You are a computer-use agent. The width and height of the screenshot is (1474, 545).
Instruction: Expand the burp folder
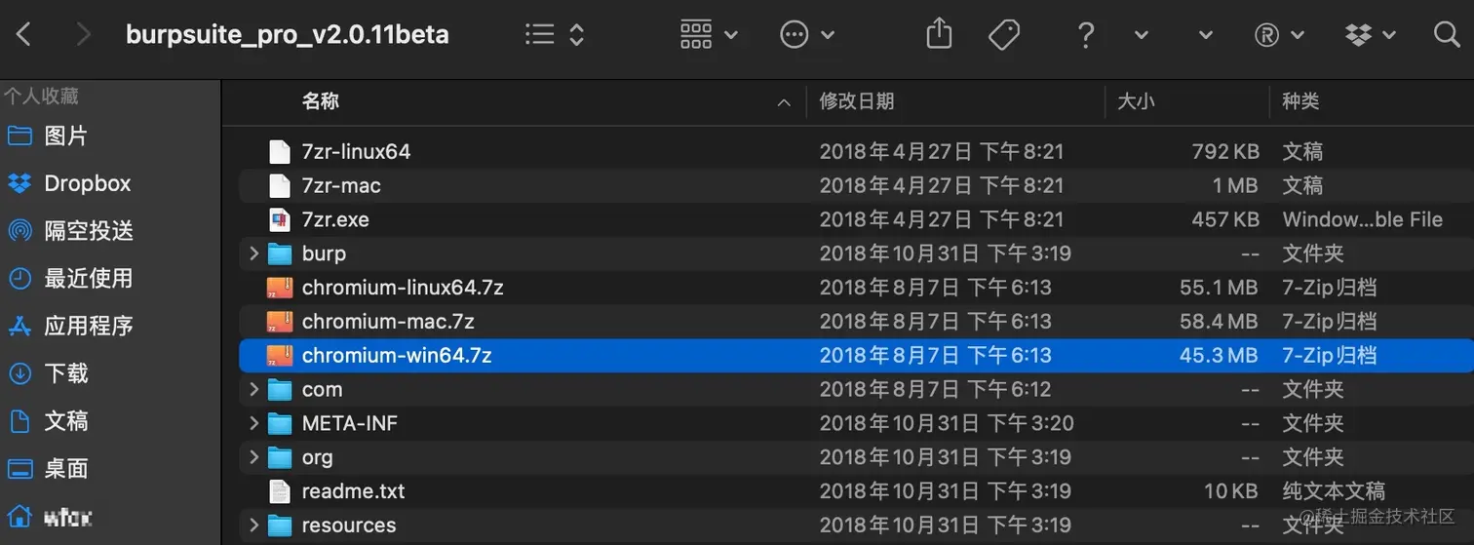click(x=253, y=253)
